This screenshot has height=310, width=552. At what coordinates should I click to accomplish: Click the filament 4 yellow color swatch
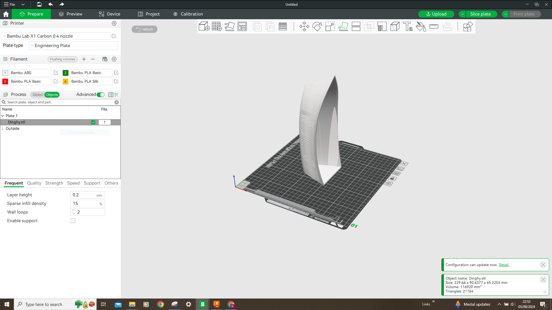pos(65,81)
